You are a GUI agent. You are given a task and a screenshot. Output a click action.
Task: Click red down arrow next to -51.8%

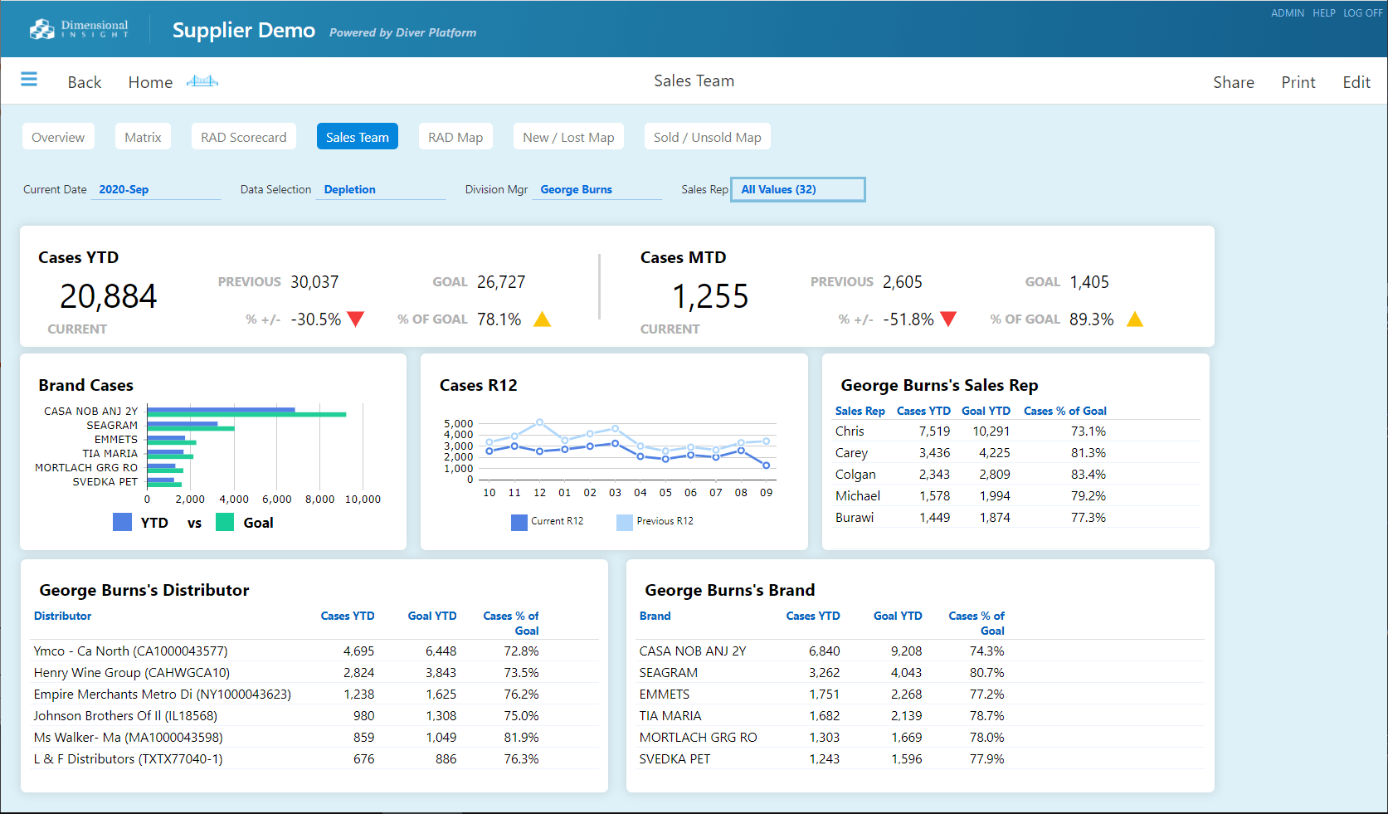948,319
